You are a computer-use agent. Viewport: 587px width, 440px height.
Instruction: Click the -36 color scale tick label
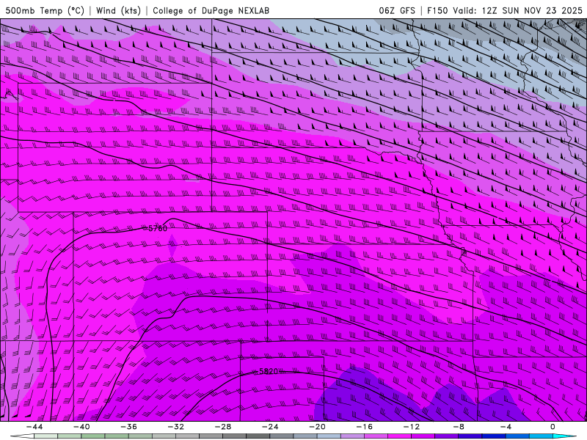click(129, 427)
